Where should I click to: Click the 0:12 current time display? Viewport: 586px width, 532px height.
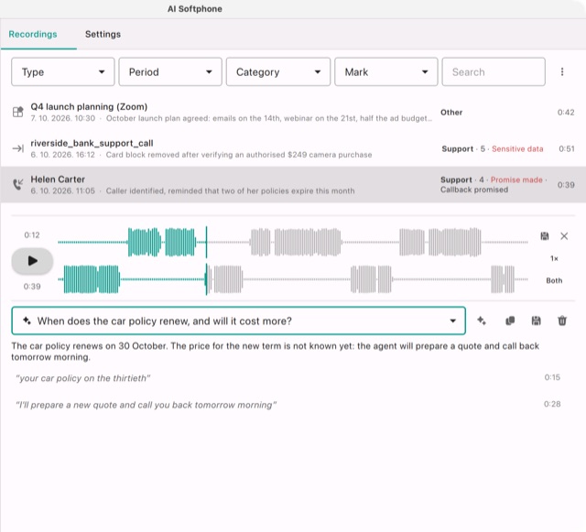coord(32,235)
